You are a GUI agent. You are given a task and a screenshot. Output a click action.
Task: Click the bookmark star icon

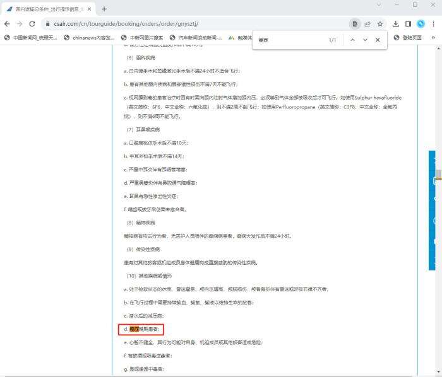pyautogui.click(x=380, y=24)
